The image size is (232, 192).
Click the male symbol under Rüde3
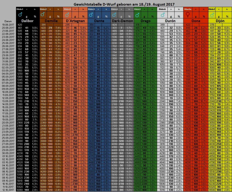coord(91,15)
